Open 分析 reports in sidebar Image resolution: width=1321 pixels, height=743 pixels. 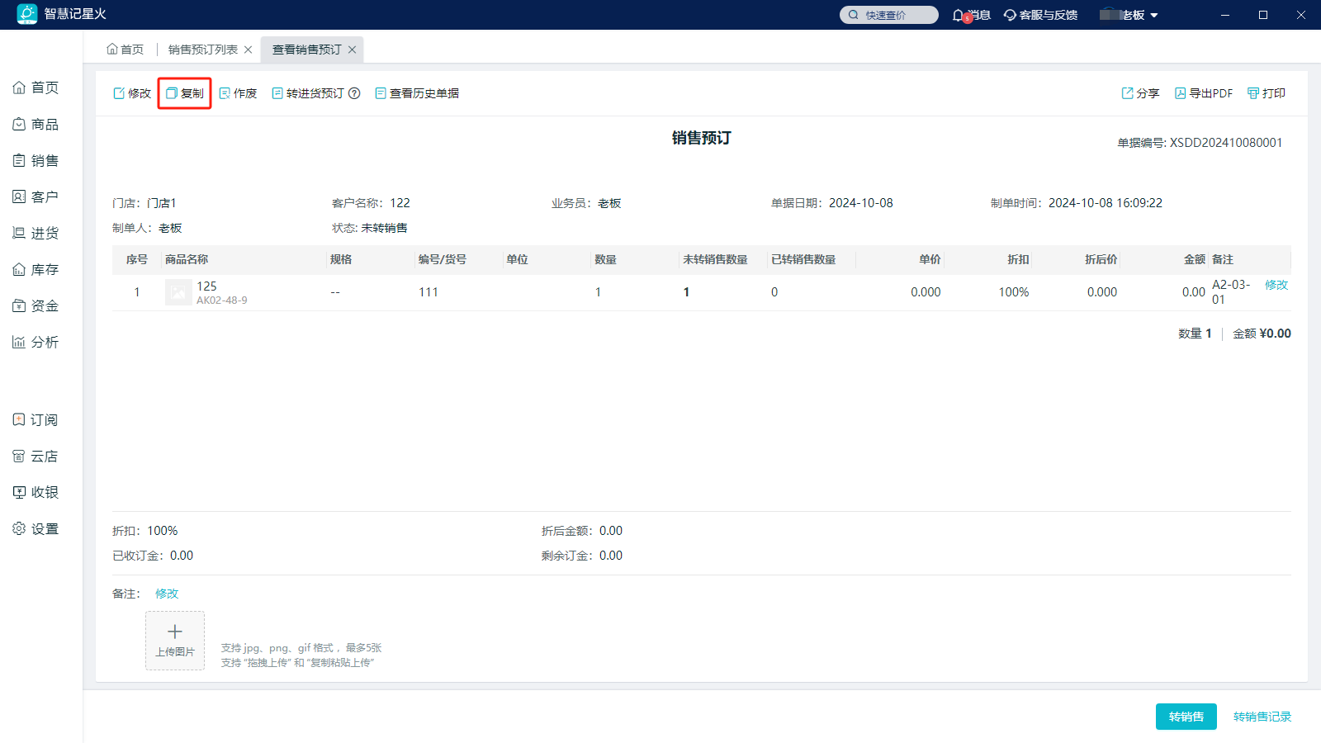coord(36,342)
